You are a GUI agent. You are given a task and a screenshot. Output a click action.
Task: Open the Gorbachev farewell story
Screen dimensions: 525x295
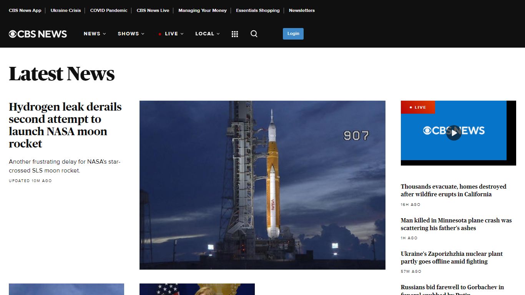tap(452, 290)
